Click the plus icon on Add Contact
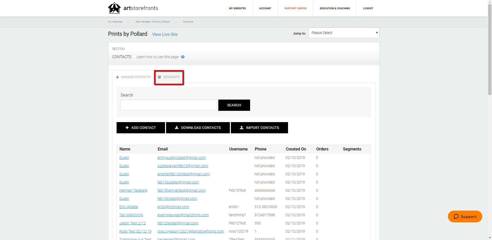Image resolution: width=492 pixels, height=240 pixels. coord(127,128)
